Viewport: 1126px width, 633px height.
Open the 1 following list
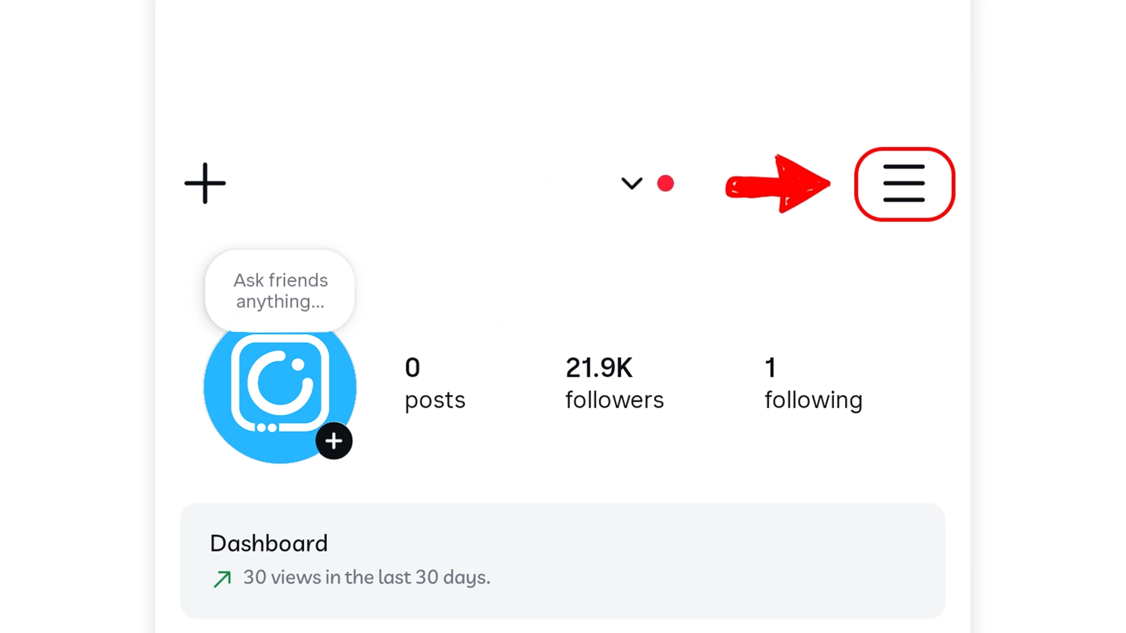(813, 384)
